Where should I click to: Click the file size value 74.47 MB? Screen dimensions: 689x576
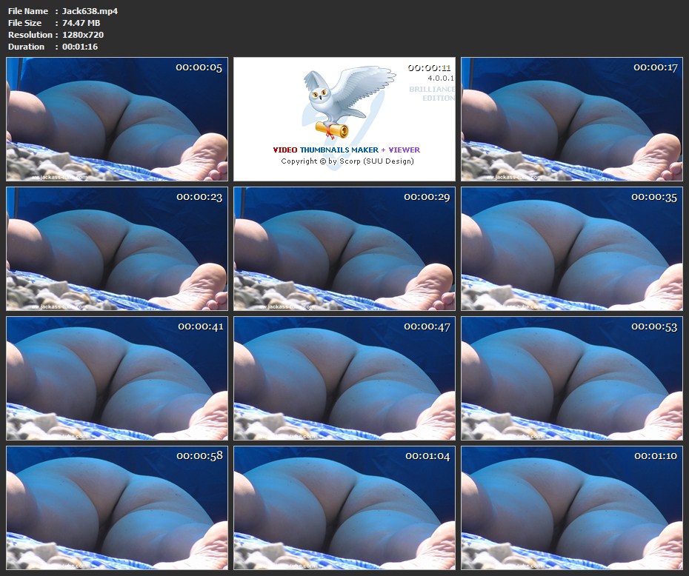(81, 23)
